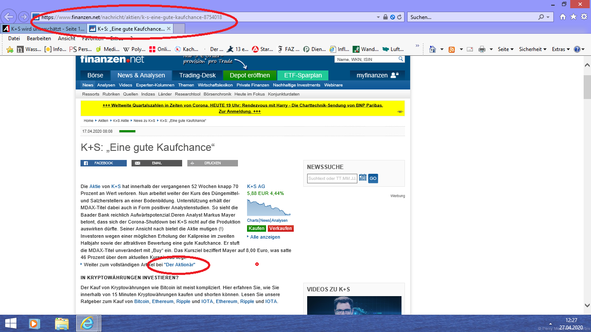Share the article via the Facebook button
The height and width of the screenshot is (332, 591).
point(103,163)
